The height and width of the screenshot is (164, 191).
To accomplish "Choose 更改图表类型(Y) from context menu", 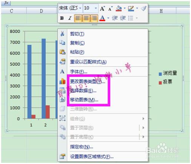I will (x=88, y=82).
